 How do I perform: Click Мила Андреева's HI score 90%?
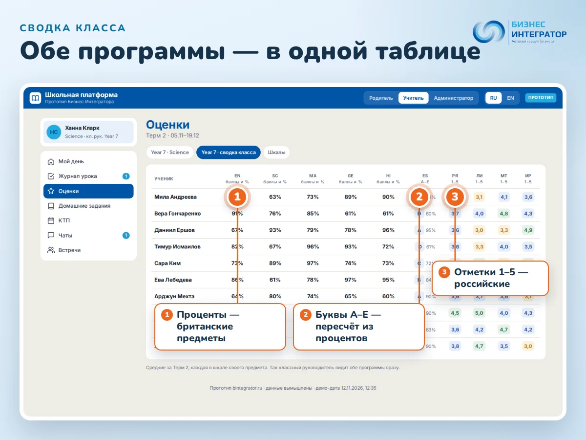point(388,197)
